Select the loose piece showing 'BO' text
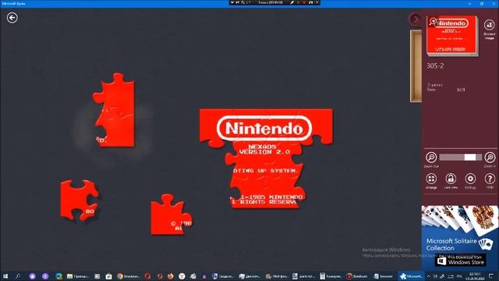The image size is (499, 281). click(x=79, y=200)
